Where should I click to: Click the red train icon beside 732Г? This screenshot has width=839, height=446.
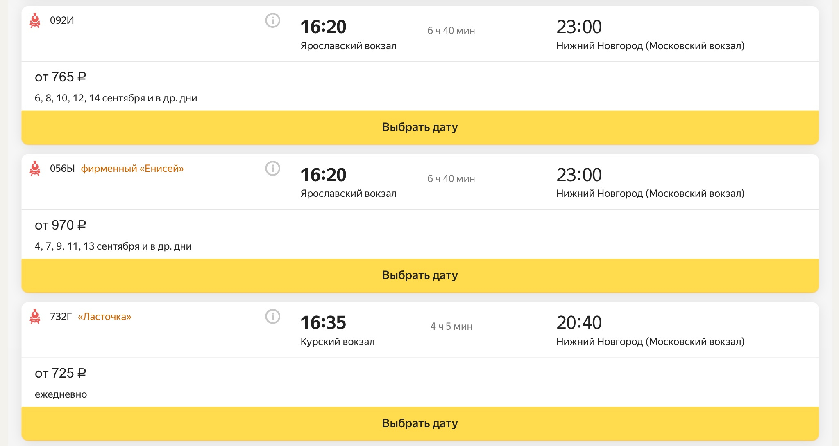tap(35, 317)
